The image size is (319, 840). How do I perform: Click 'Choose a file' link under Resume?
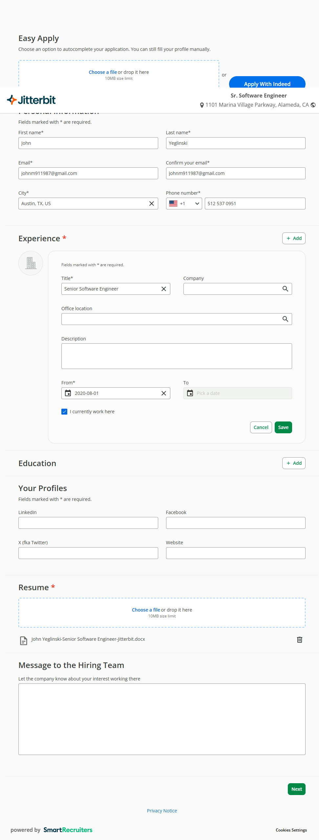click(146, 610)
